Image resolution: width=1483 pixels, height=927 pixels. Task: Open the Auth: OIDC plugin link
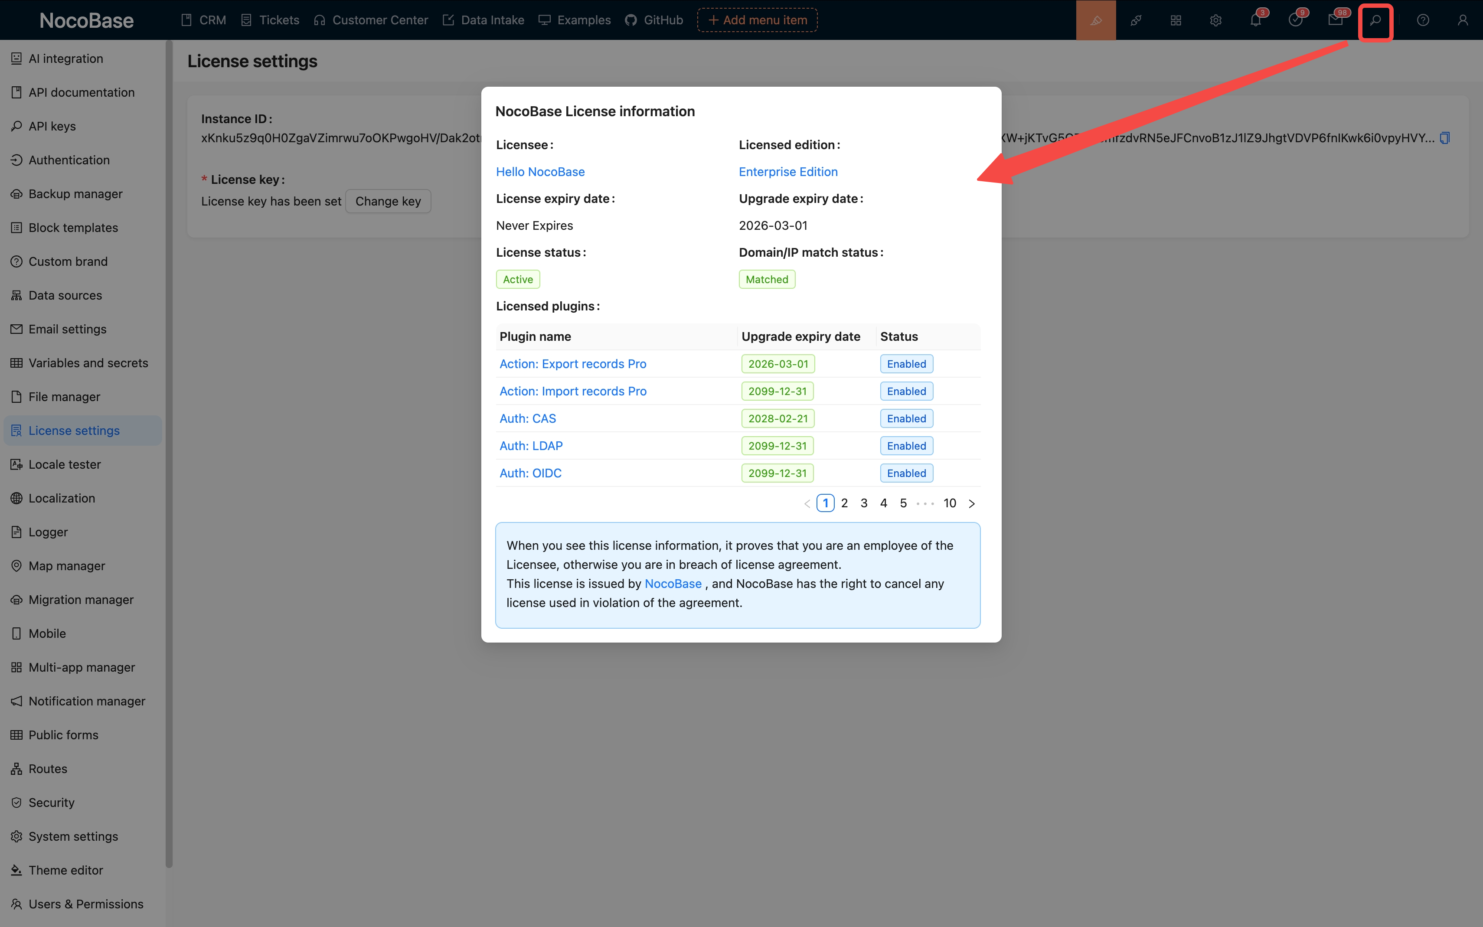(530, 473)
